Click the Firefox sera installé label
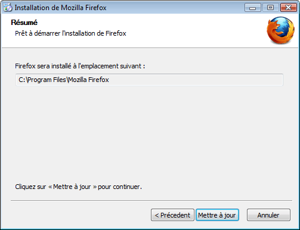 [80, 66]
